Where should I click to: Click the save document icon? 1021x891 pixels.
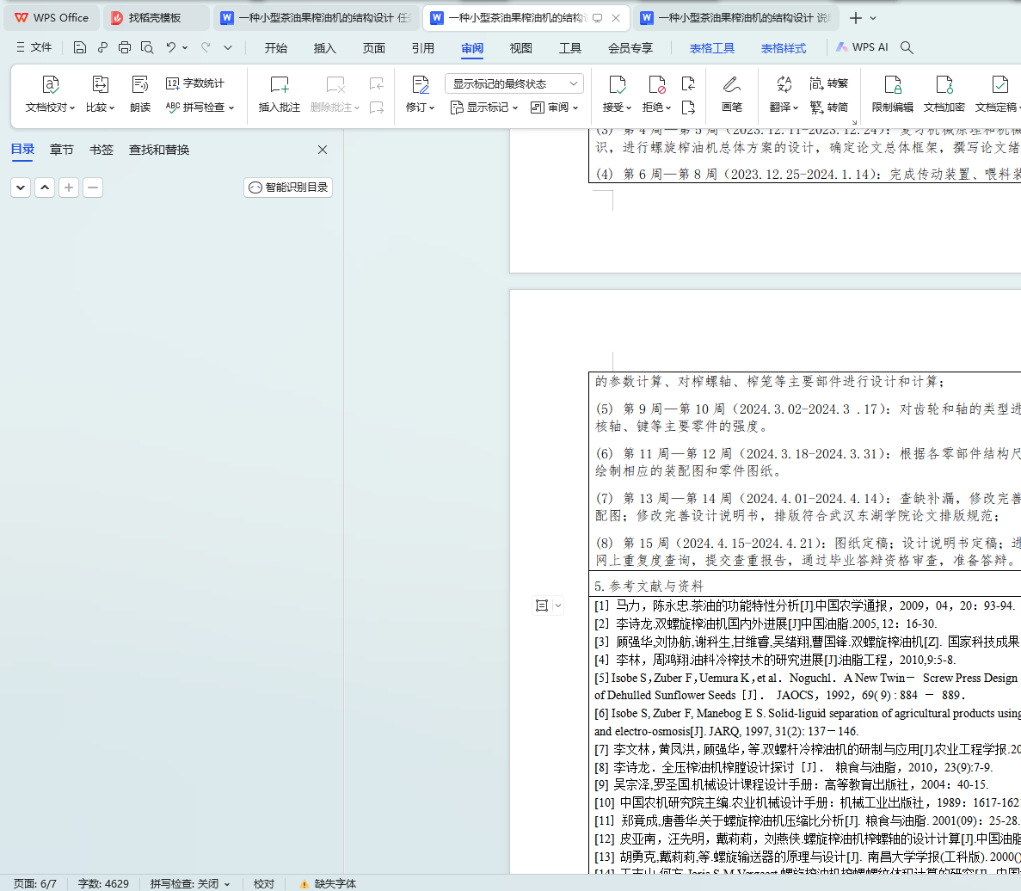pos(79,47)
